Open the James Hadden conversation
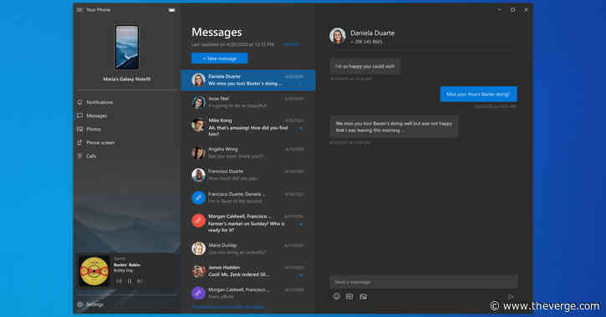The width and height of the screenshot is (606, 317). 248,271
